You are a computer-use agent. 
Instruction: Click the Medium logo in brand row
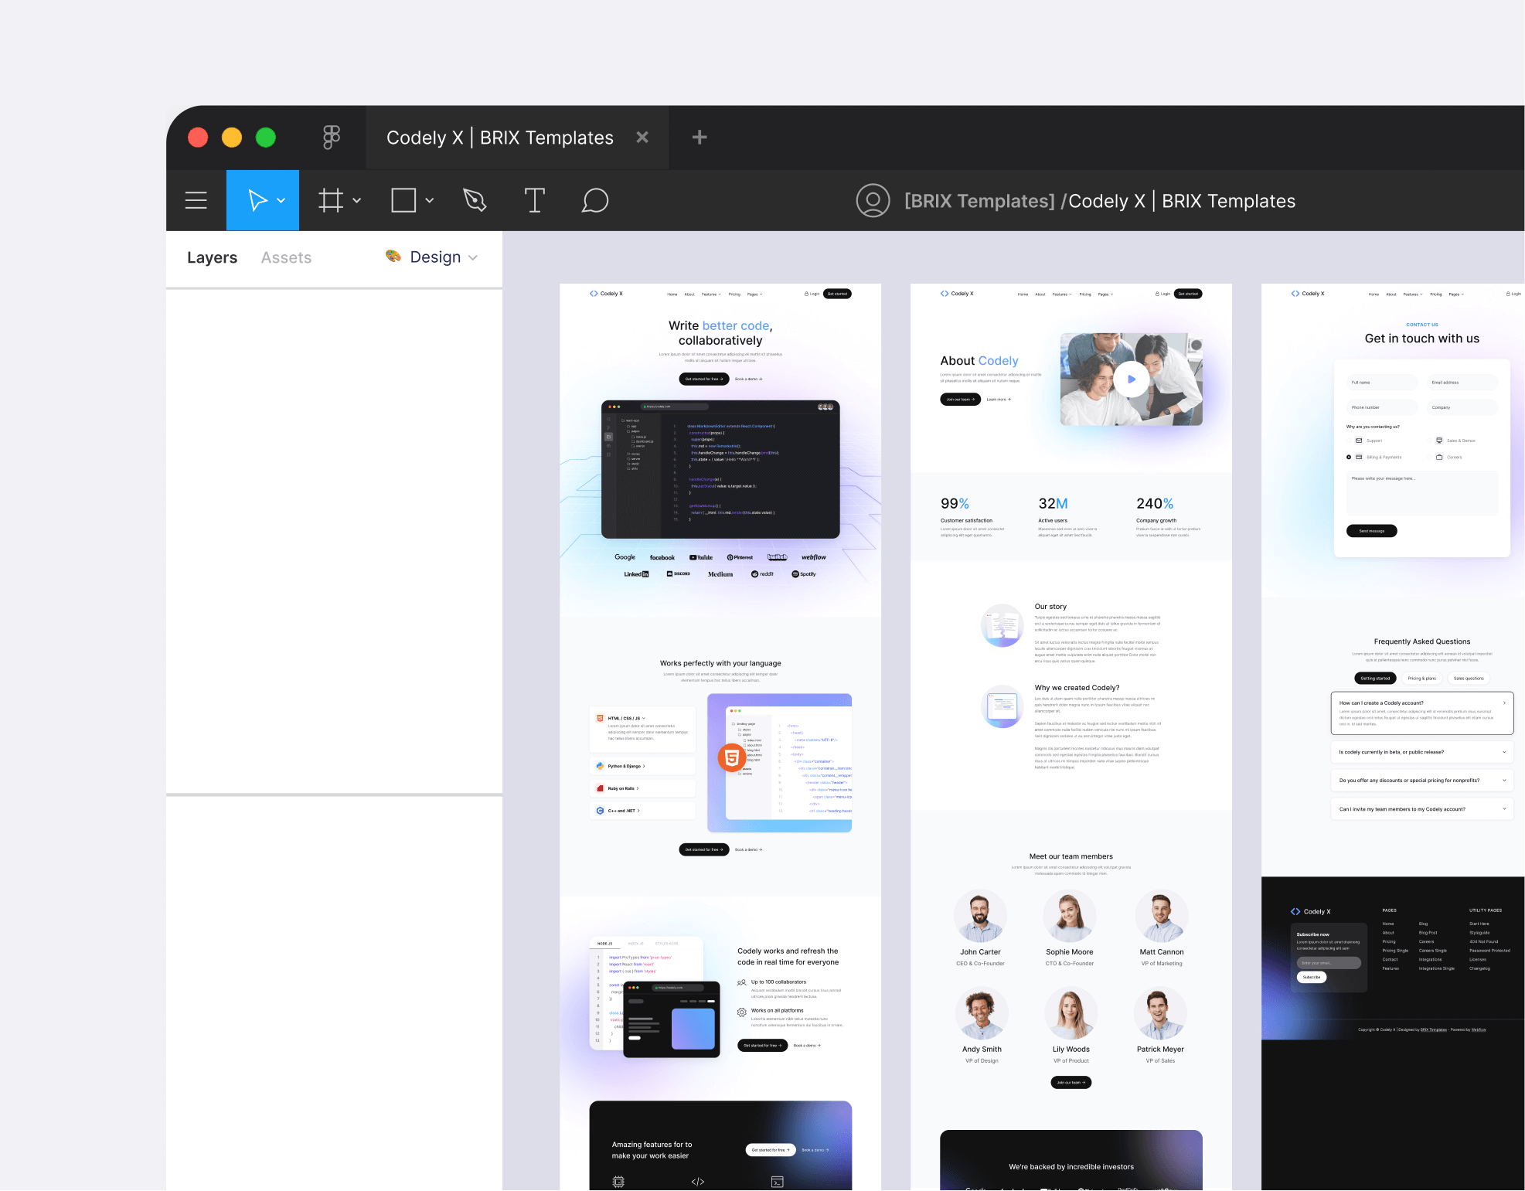[720, 574]
